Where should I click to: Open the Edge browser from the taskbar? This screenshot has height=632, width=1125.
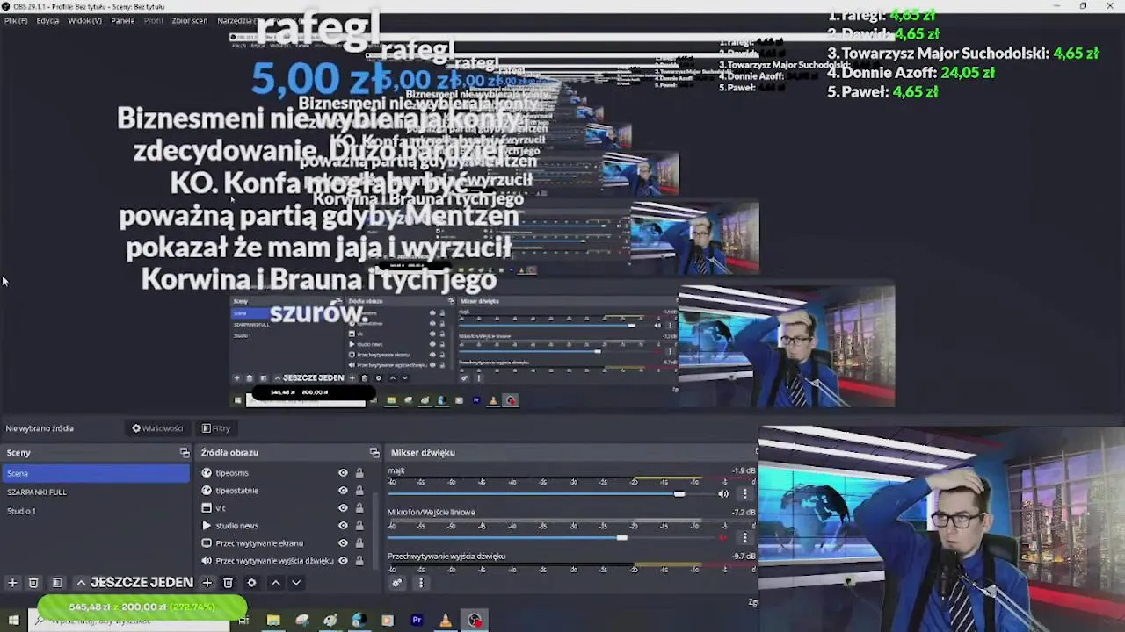359,621
